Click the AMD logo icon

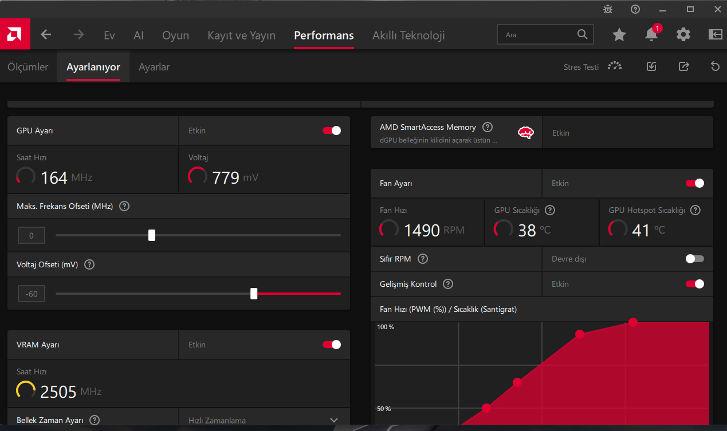click(15, 34)
